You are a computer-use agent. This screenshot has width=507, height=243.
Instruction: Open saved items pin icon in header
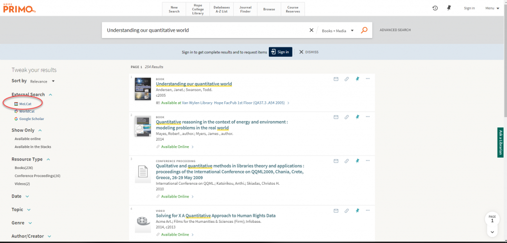[449, 8]
